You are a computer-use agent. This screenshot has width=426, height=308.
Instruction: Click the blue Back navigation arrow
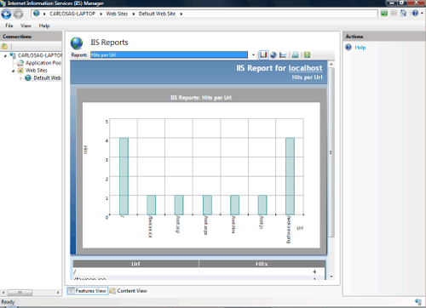(x=6, y=14)
